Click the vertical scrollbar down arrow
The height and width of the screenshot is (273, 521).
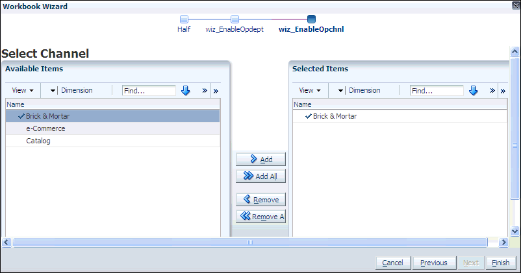tap(515, 231)
